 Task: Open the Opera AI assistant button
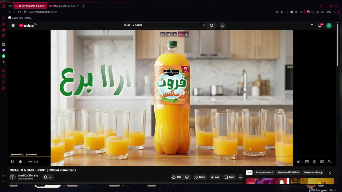click(x=329, y=12)
